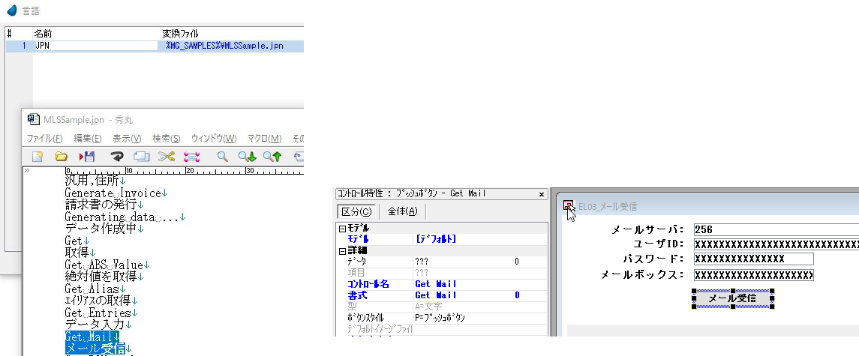Save the document using the floppy disk icon
The image size is (859, 356).
click(x=87, y=157)
